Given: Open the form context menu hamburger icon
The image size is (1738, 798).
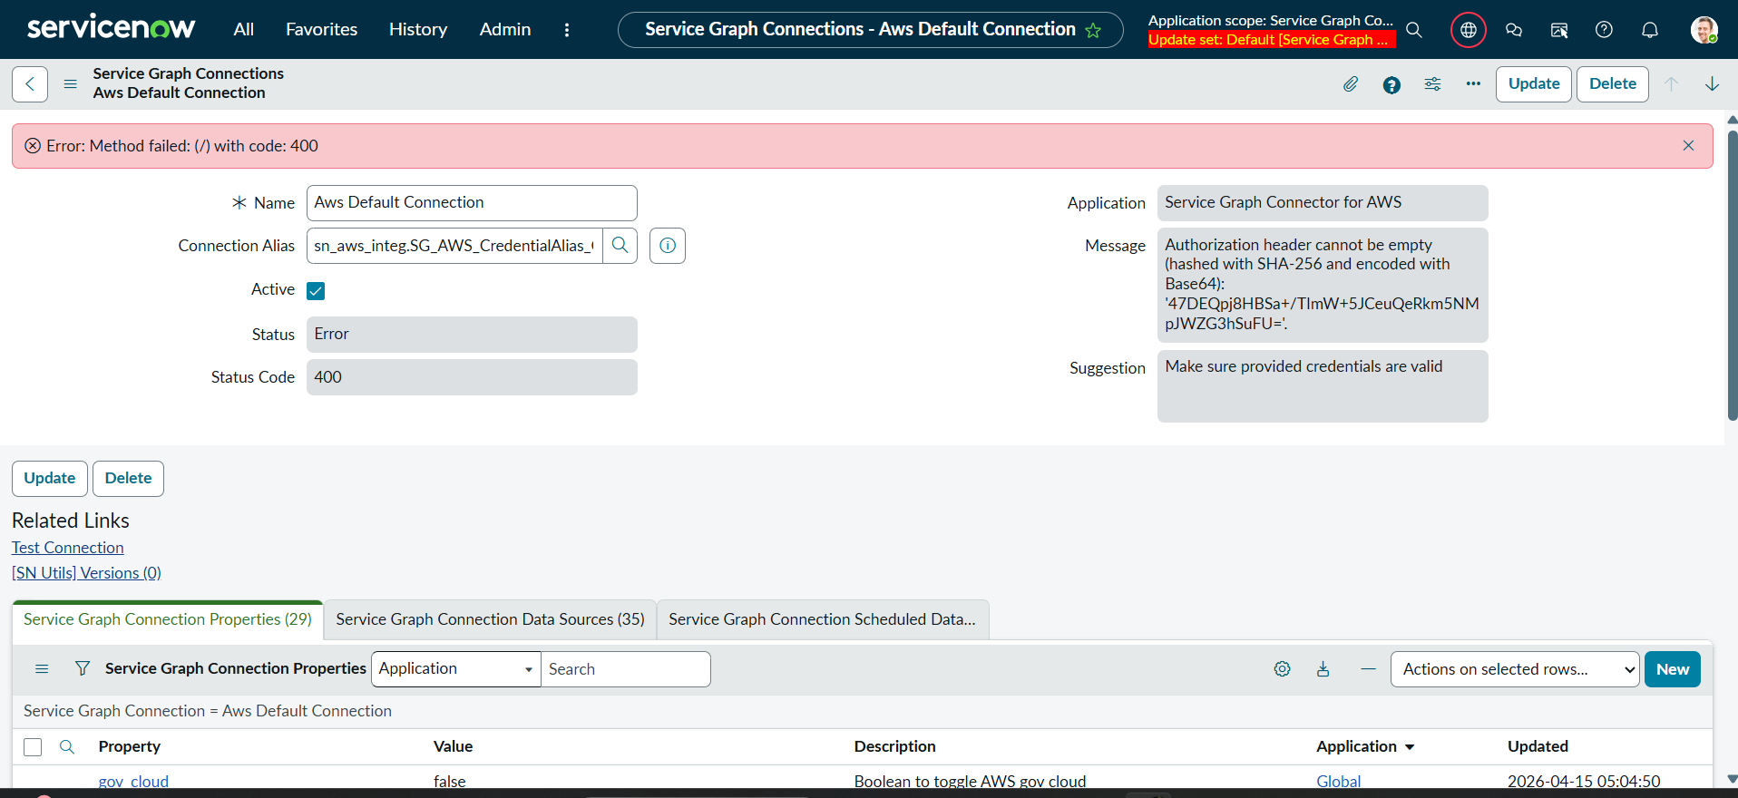Looking at the screenshot, I should click(70, 84).
